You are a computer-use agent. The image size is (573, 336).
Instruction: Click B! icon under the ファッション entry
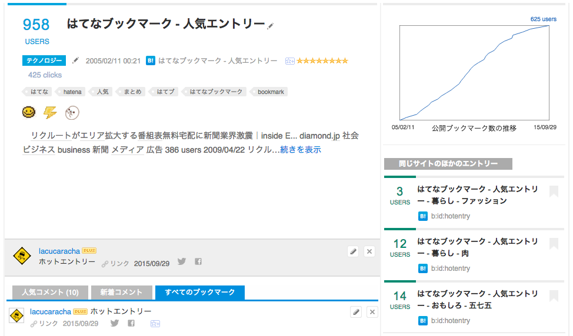[x=423, y=216]
